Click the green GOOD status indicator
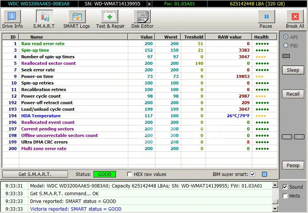This screenshot has width=308, height=213. coord(105,174)
